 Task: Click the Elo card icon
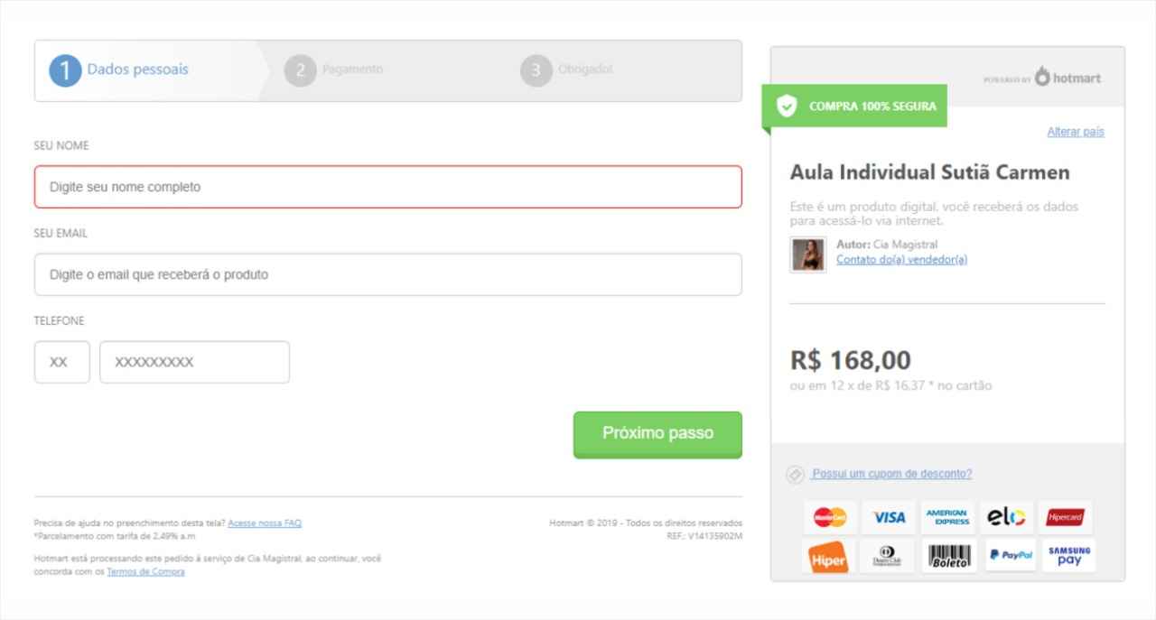tap(1006, 517)
